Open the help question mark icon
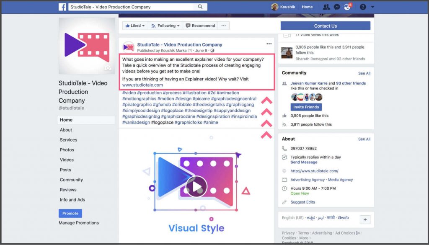Viewport: 429px width, 245px height. [x=363, y=7]
